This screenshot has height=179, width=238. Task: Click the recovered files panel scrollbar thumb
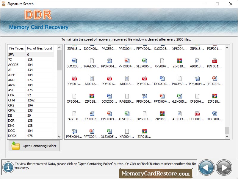[x=227, y=130]
